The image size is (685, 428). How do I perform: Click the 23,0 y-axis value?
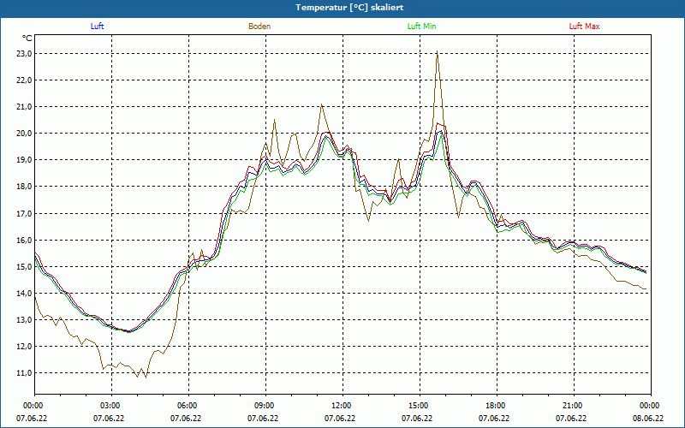[25, 54]
